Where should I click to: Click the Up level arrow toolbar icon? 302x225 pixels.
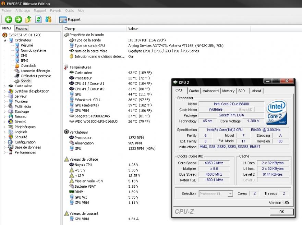28,20
